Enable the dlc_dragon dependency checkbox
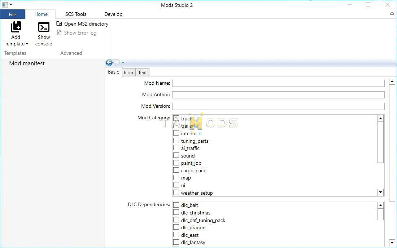 click(176, 227)
